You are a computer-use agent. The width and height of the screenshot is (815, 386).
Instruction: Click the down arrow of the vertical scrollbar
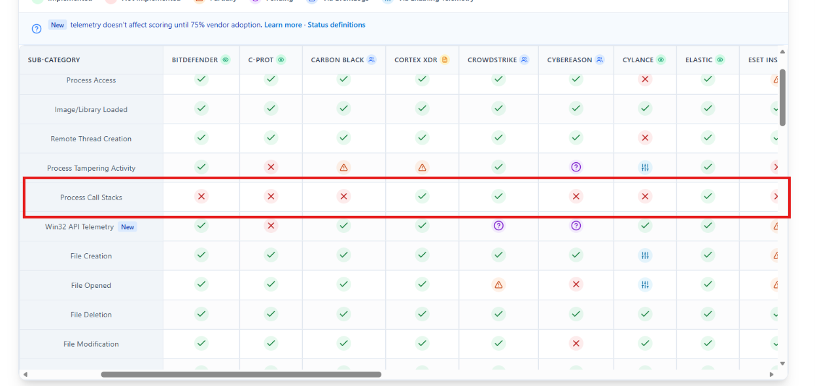782,364
